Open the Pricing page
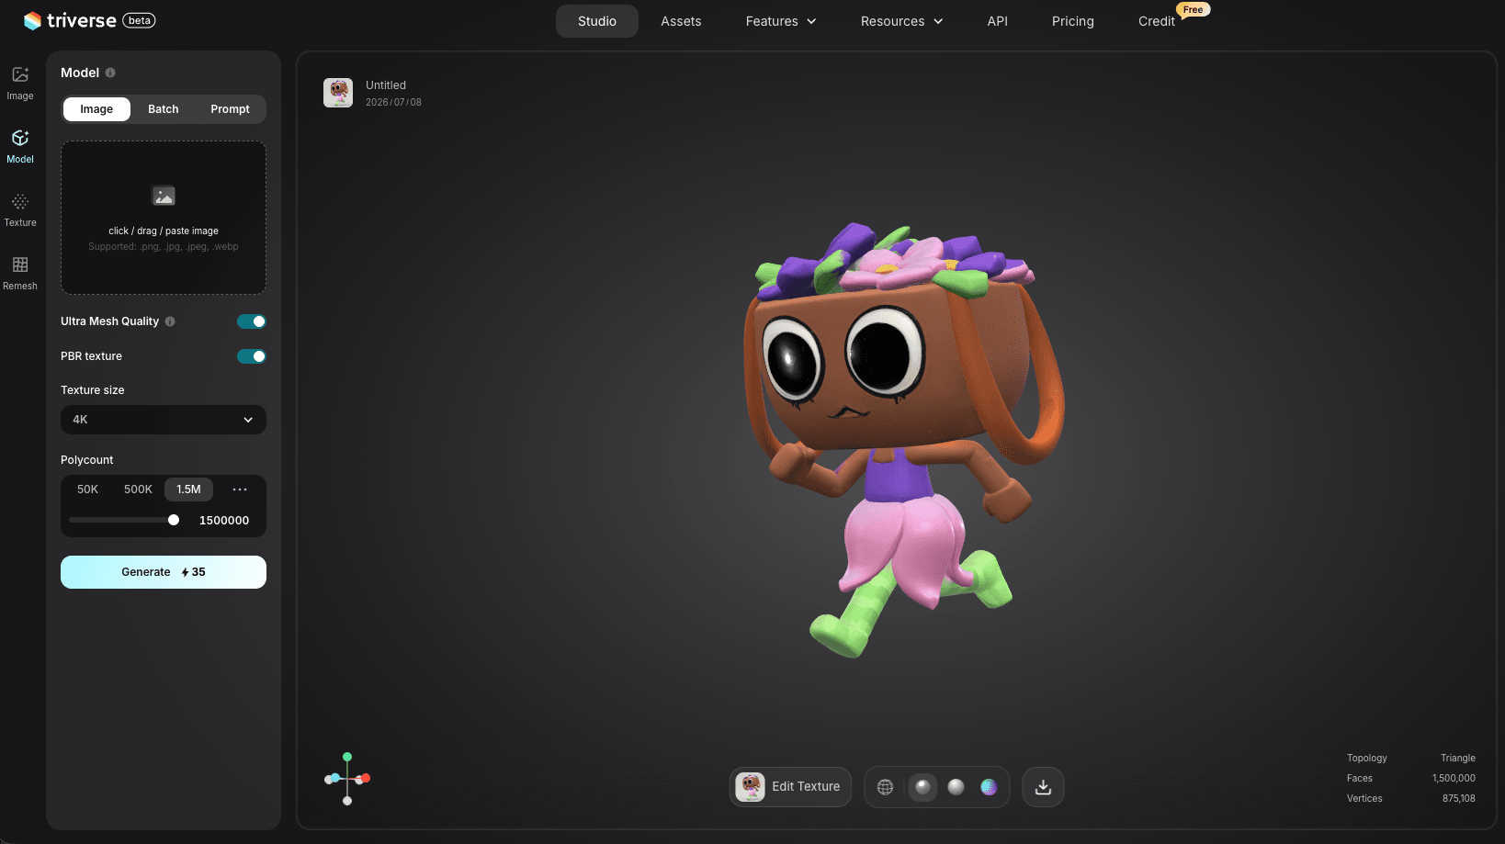1505x844 pixels. pyautogui.click(x=1073, y=21)
